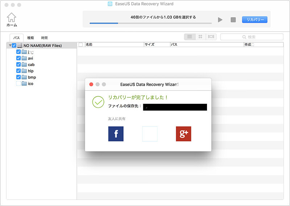Open the 時間 tab
Viewport: 290px width, 206px height.
click(44, 38)
